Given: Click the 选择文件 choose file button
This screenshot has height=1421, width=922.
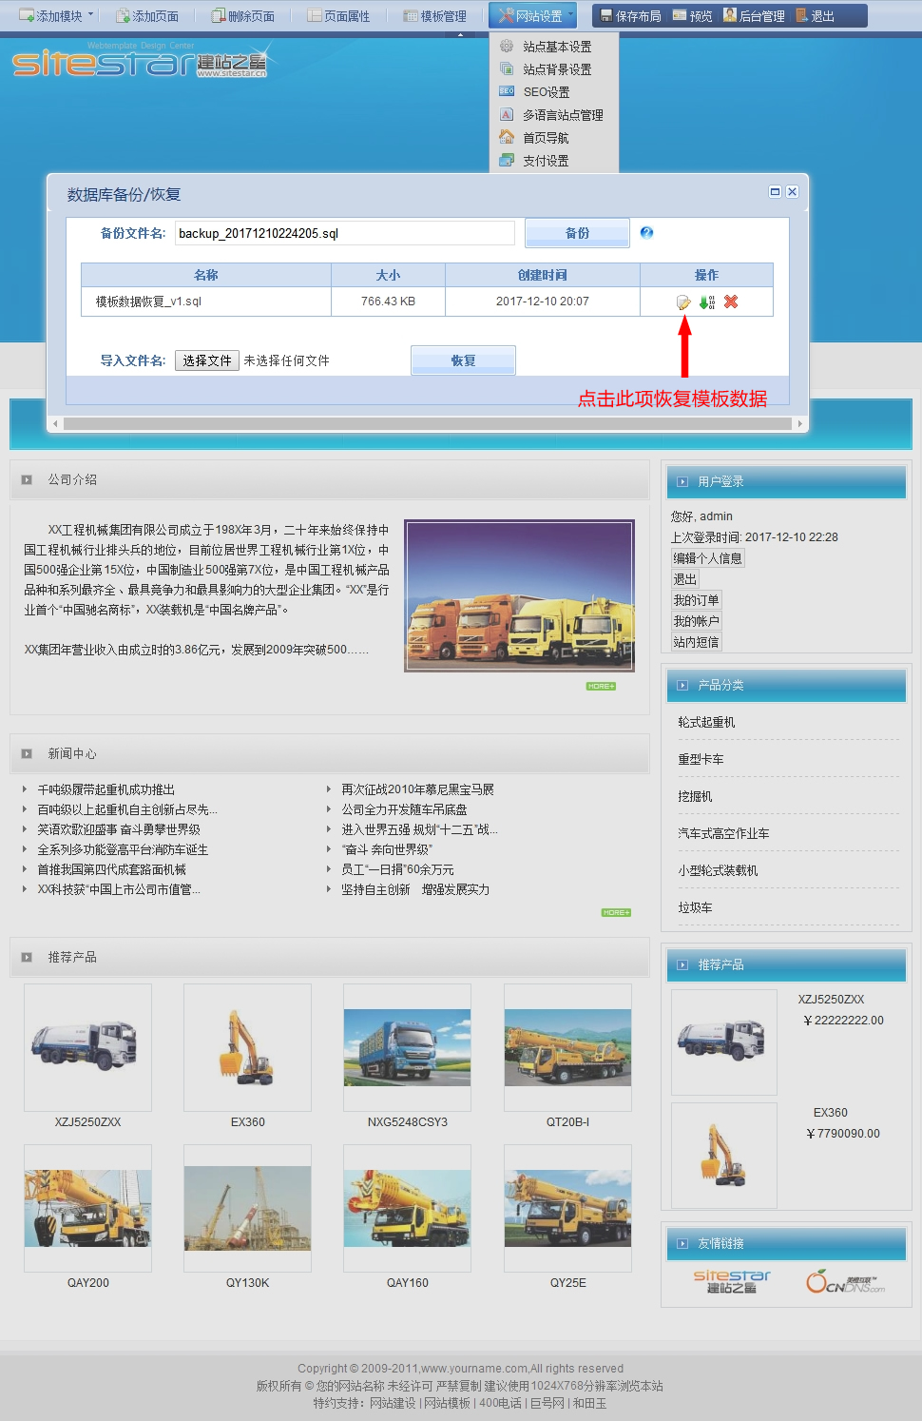Looking at the screenshot, I should pos(207,361).
